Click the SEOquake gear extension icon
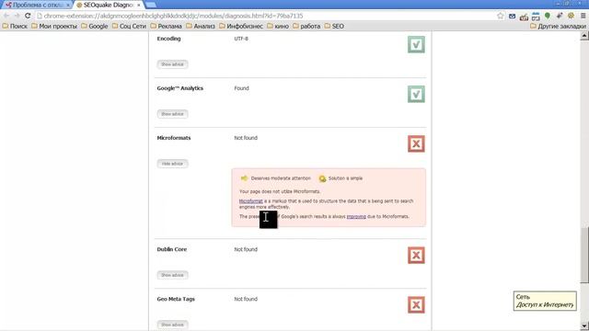Image resolution: width=589 pixels, height=331 pixels. click(571, 16)
